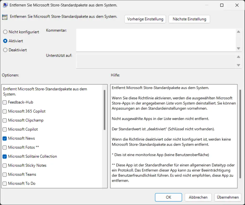Viewport: 245px width, 205px height.
Task: Confirm with the OK button
Action: pyautogui.click(x=168, y=197)
